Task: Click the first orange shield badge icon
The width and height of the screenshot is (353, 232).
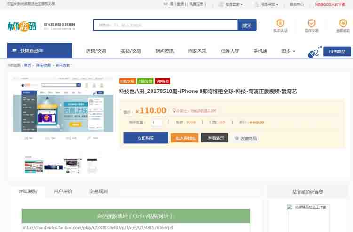Action: click(280, 23)
